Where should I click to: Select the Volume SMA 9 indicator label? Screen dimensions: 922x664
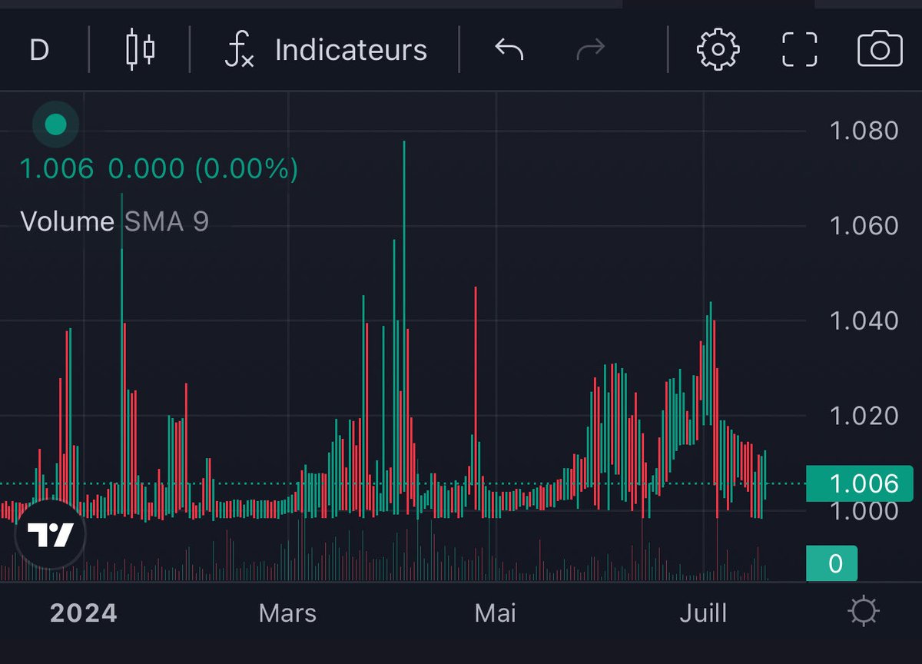114,222
